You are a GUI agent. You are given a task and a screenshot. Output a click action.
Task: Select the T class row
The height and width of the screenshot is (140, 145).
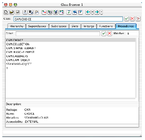70,68
